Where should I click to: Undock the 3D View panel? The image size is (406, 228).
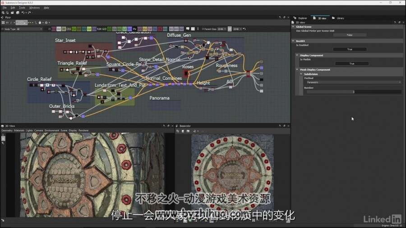(168, 126)
